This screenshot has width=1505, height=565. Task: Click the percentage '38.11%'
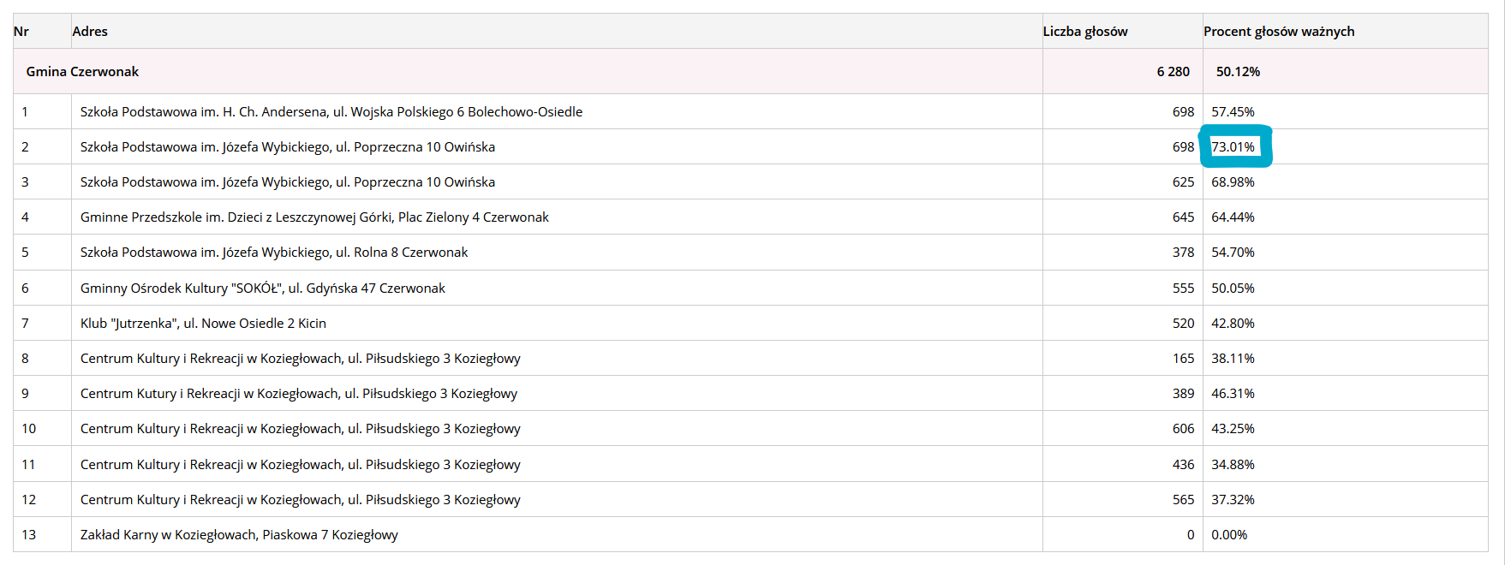pyautogui.click(x=1233, y=359)
